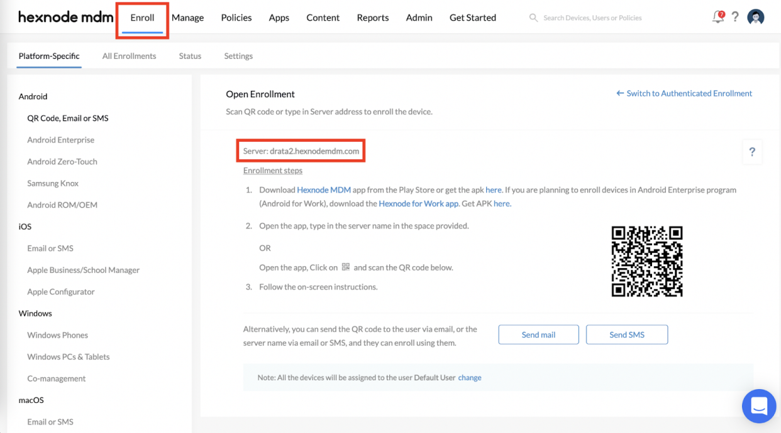Screen dimensions: 781x433
Task: Click the Hexnode MDM Play Store link
Action: click(x=323, y=190)
